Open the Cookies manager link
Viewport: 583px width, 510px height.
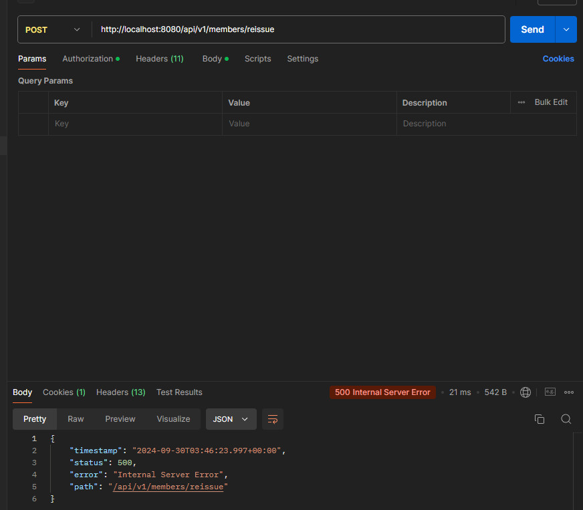pos(558,59)
